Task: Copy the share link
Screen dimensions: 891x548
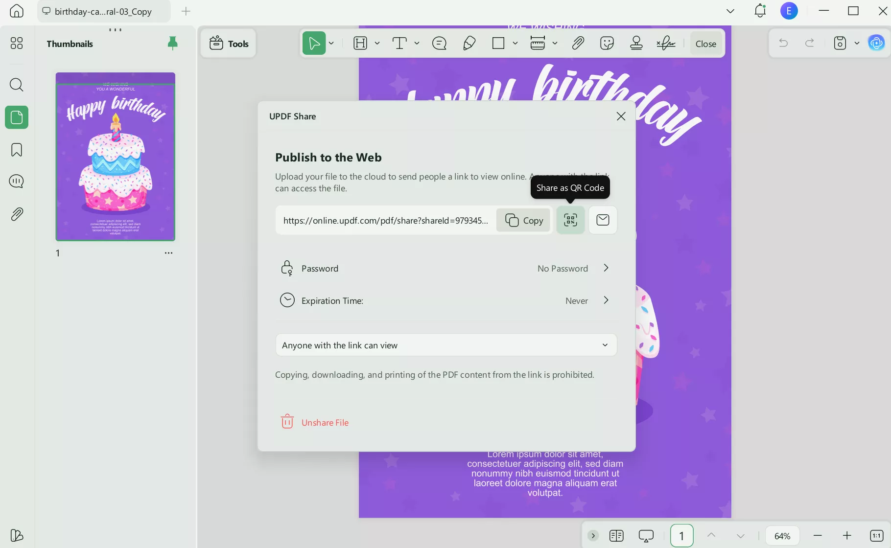Action: pos(524,220)
